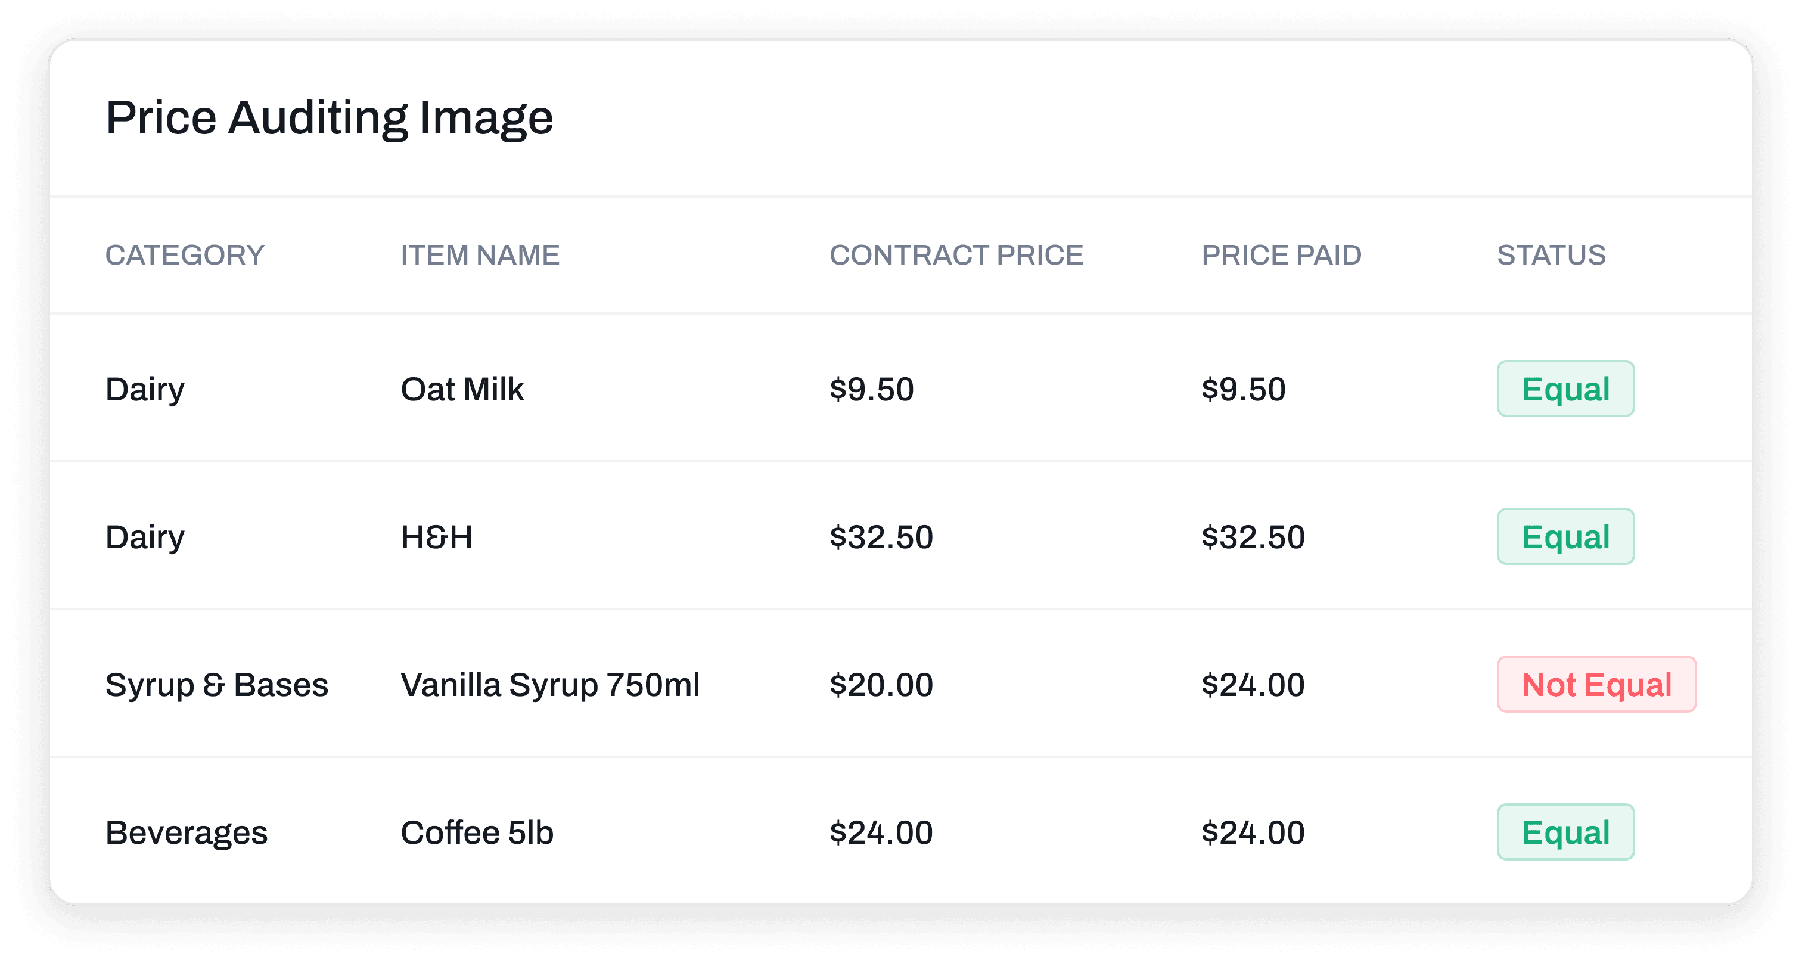
Task: Click the $24.00 price paid for Vanilla Syrup
Action: point(1253,685)
